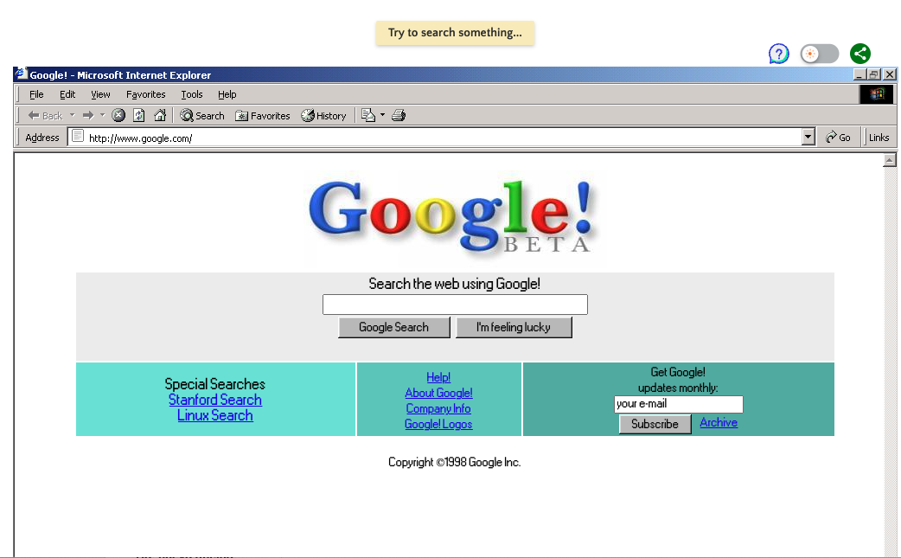Screen dimensions: 901x558
Task: Expand the Edit icon dropdown arrow
Action: [383, 116]
